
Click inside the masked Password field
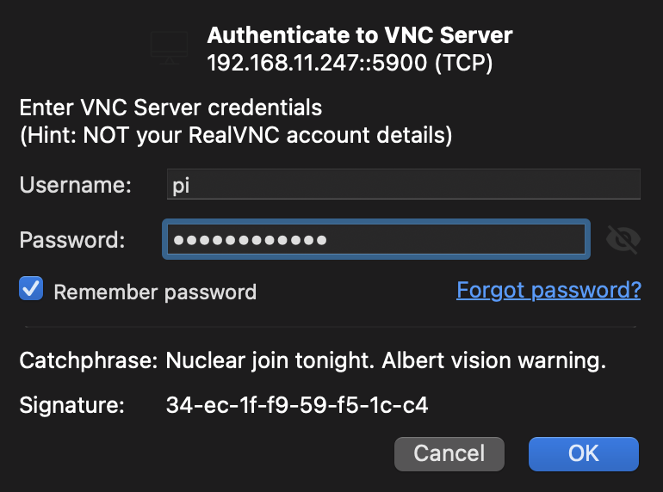376,239
